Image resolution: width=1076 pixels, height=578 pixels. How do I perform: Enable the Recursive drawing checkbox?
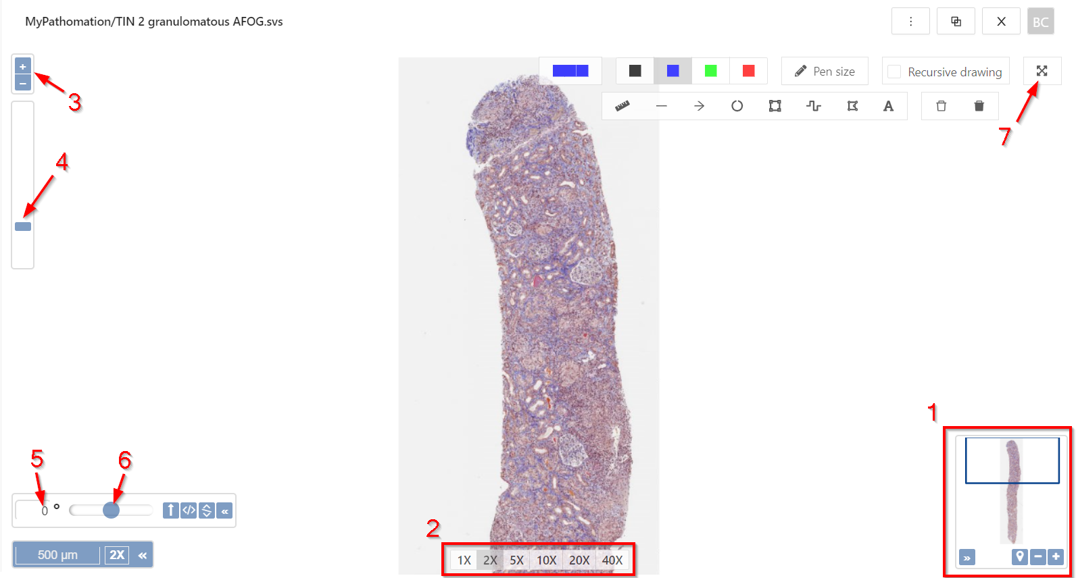click(894, 72)
